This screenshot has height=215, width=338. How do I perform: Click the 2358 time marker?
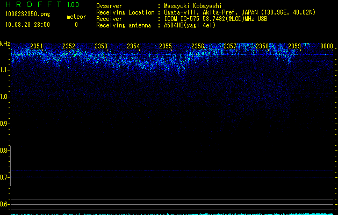point(262,46)
